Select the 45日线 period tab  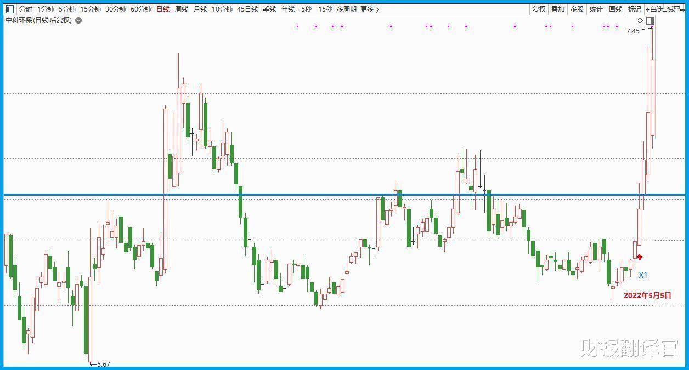pos(247,9)
